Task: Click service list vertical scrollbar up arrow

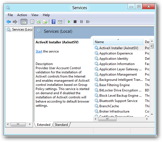Action: (152, 41)
